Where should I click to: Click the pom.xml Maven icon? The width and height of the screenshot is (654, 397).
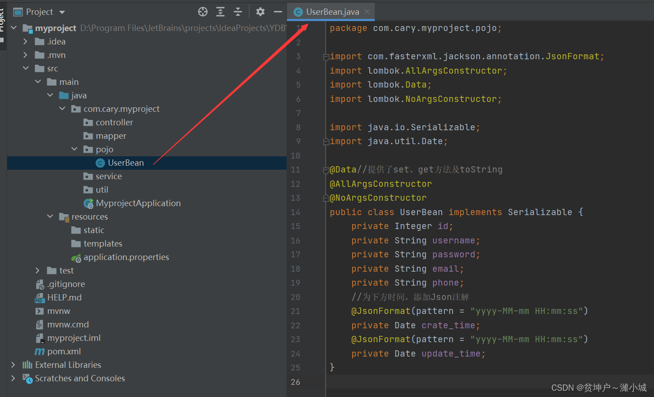click(40, 352)
